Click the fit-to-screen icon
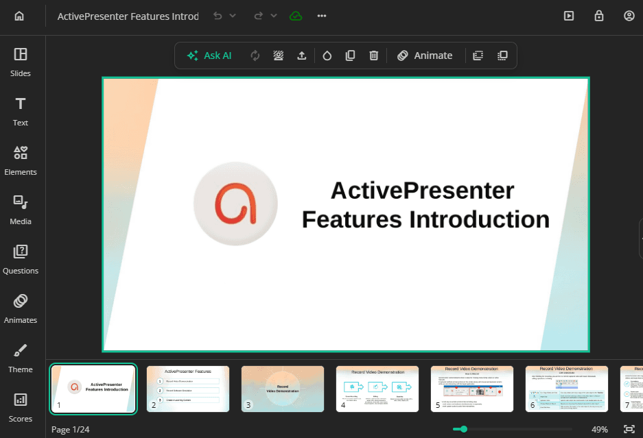 629,429
